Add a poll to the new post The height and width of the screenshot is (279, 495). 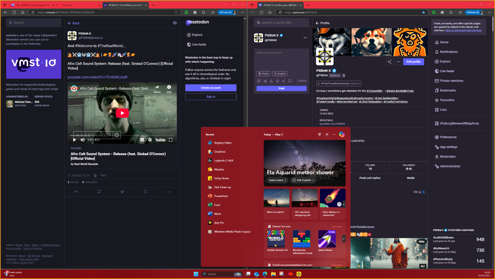265,81
